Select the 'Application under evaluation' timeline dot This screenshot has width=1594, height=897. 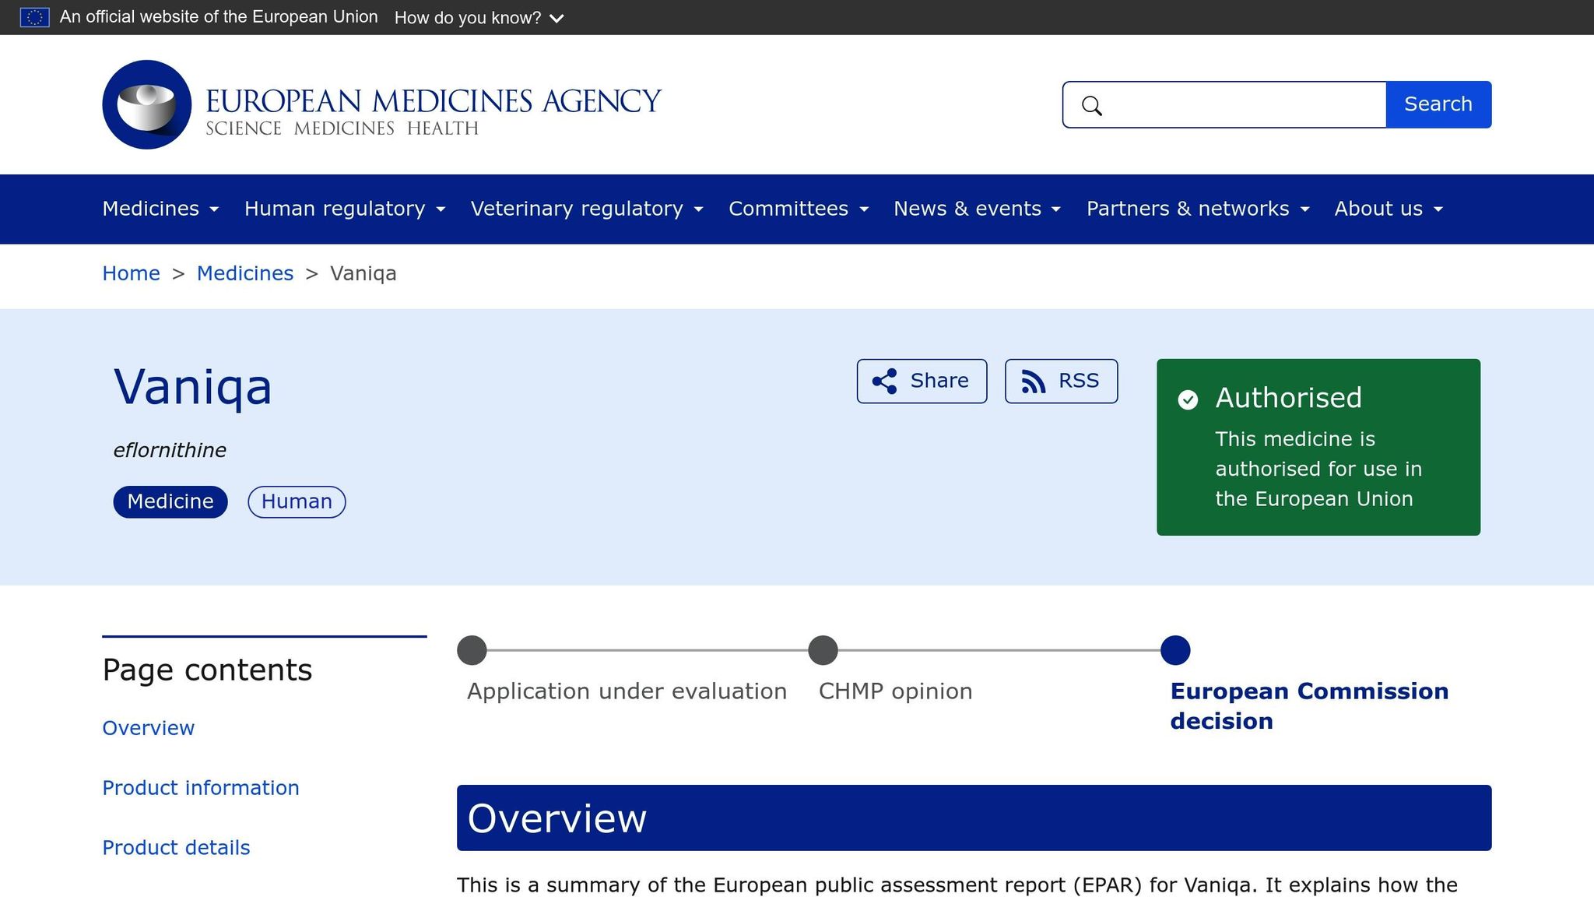point(472,650)
